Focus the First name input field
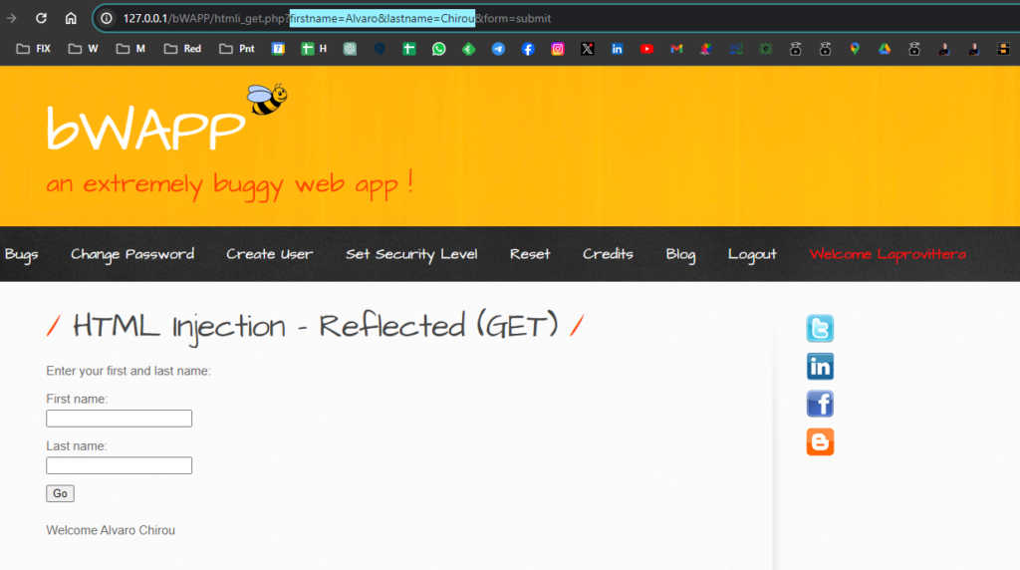Image resolution: width=1020 pixels, height=570 pixels. click(x=120, y=419)
